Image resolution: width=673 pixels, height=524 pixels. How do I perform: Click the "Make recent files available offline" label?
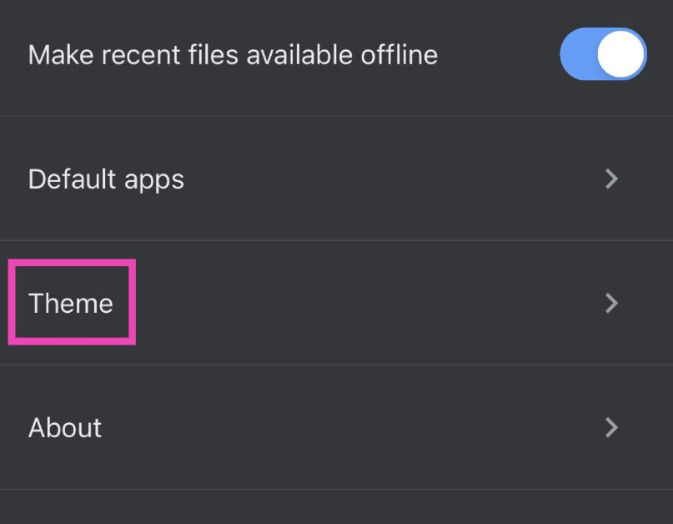point(233,55)
